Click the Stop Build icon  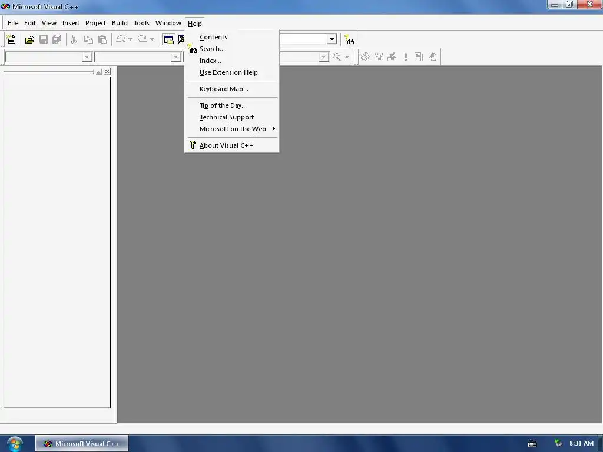coord(392,57)
